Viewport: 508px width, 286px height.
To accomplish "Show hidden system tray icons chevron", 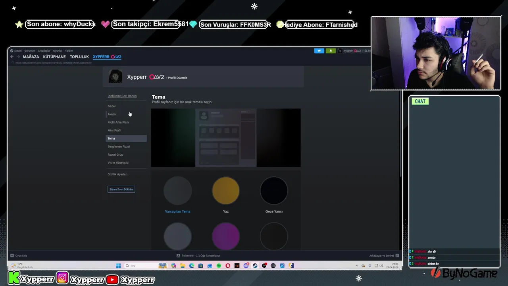I will point(357,266).
